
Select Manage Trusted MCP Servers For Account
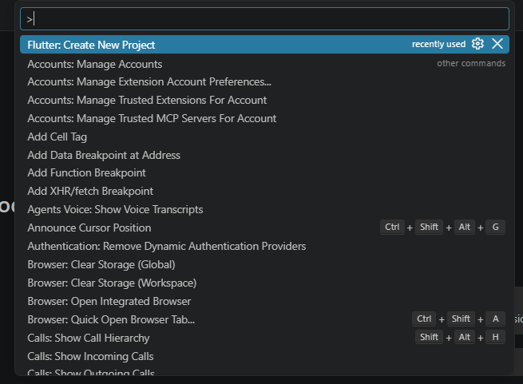pyautogui.click(x=264, y=118)
